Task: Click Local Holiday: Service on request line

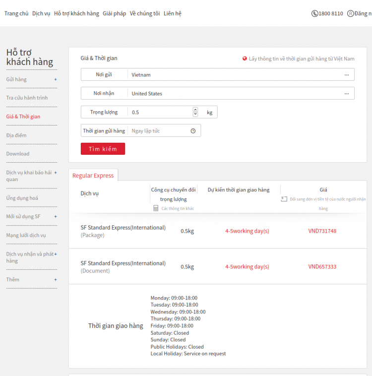Action: pyautogui.click(x=188, y=354)
